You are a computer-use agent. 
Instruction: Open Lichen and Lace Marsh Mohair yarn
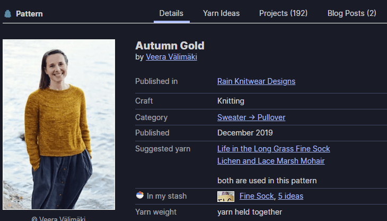(271, 160)
